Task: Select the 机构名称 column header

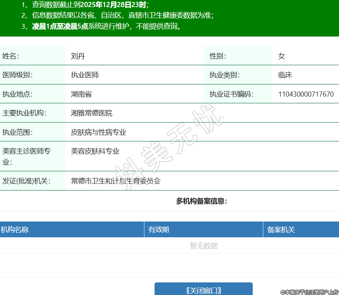Action: (x=15, y=230)
